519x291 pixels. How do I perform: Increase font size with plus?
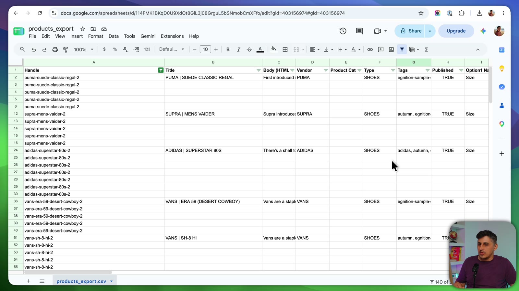coord(216,49)
